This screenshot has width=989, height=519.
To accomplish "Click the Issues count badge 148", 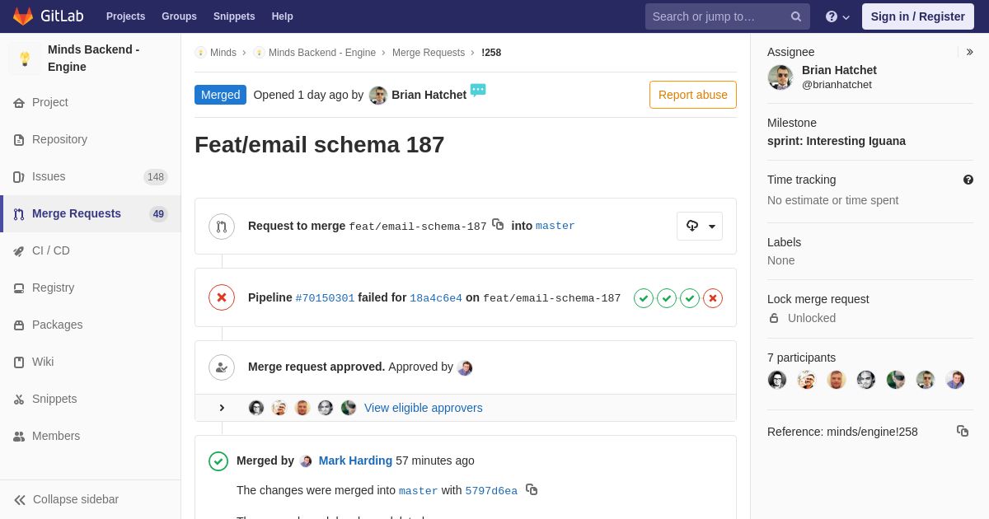I will 156,177.
